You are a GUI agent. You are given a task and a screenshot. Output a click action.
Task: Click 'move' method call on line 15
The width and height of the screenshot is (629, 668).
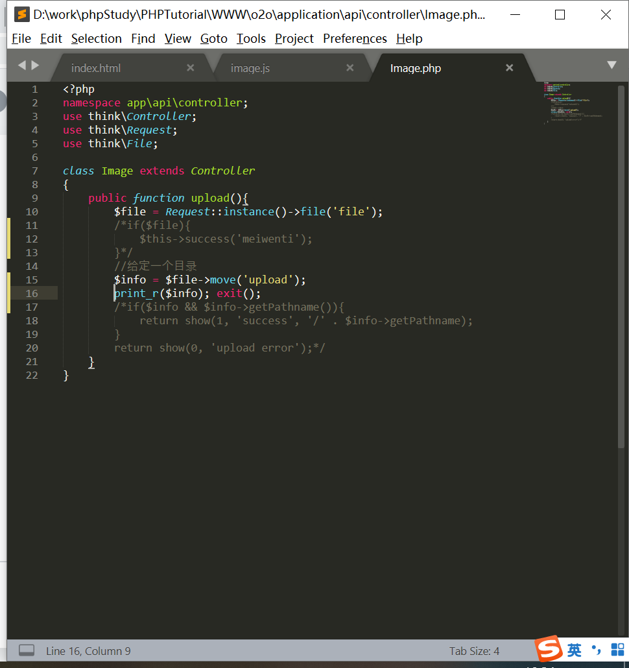tap(222, 280)
